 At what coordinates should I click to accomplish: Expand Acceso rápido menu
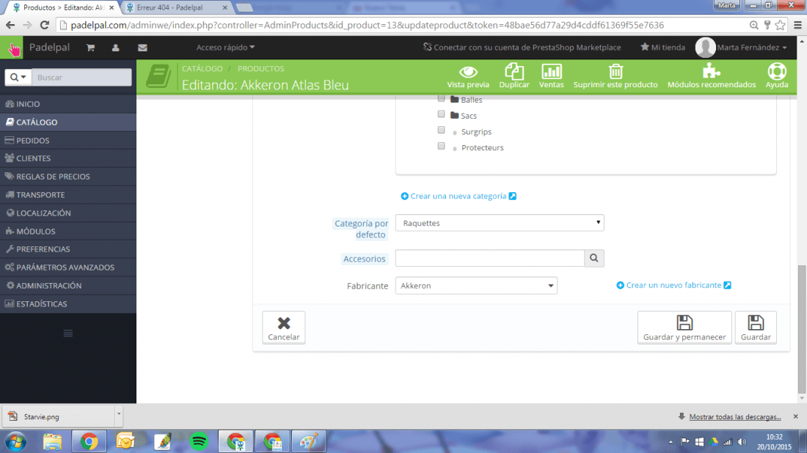coord(225,48)
